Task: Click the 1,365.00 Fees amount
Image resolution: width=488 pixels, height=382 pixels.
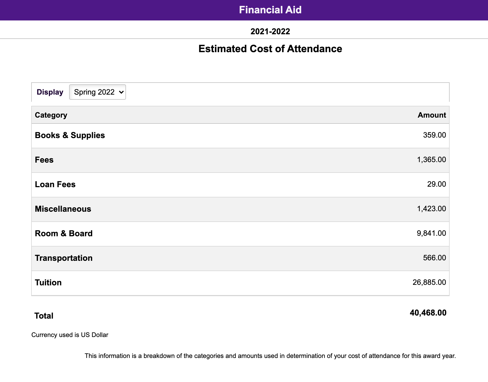Action: (431, 160)
